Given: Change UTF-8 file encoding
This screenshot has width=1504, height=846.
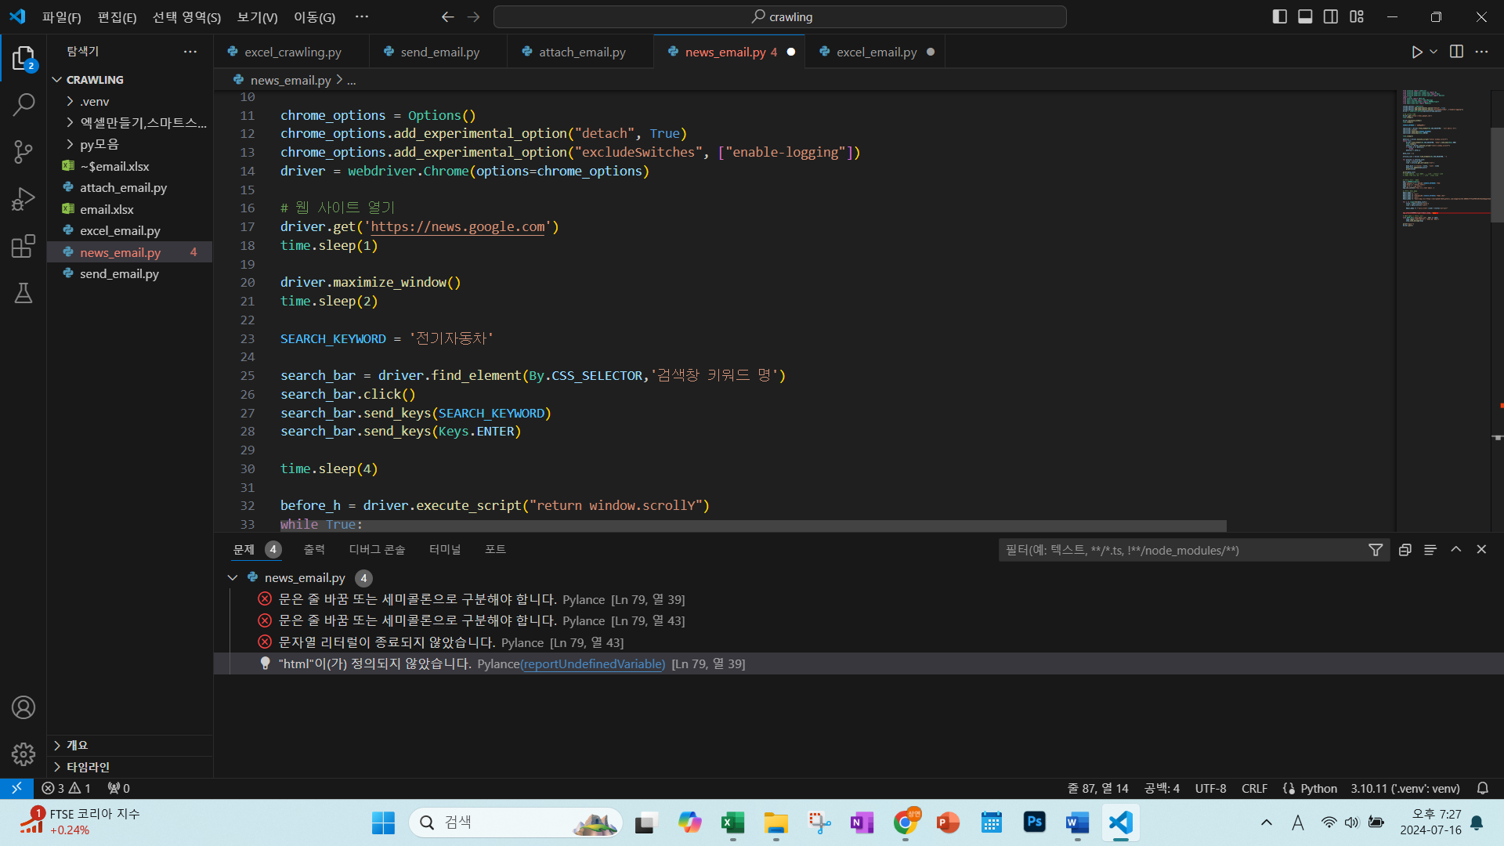Looking at the screenshot, I should [1210, 788].
